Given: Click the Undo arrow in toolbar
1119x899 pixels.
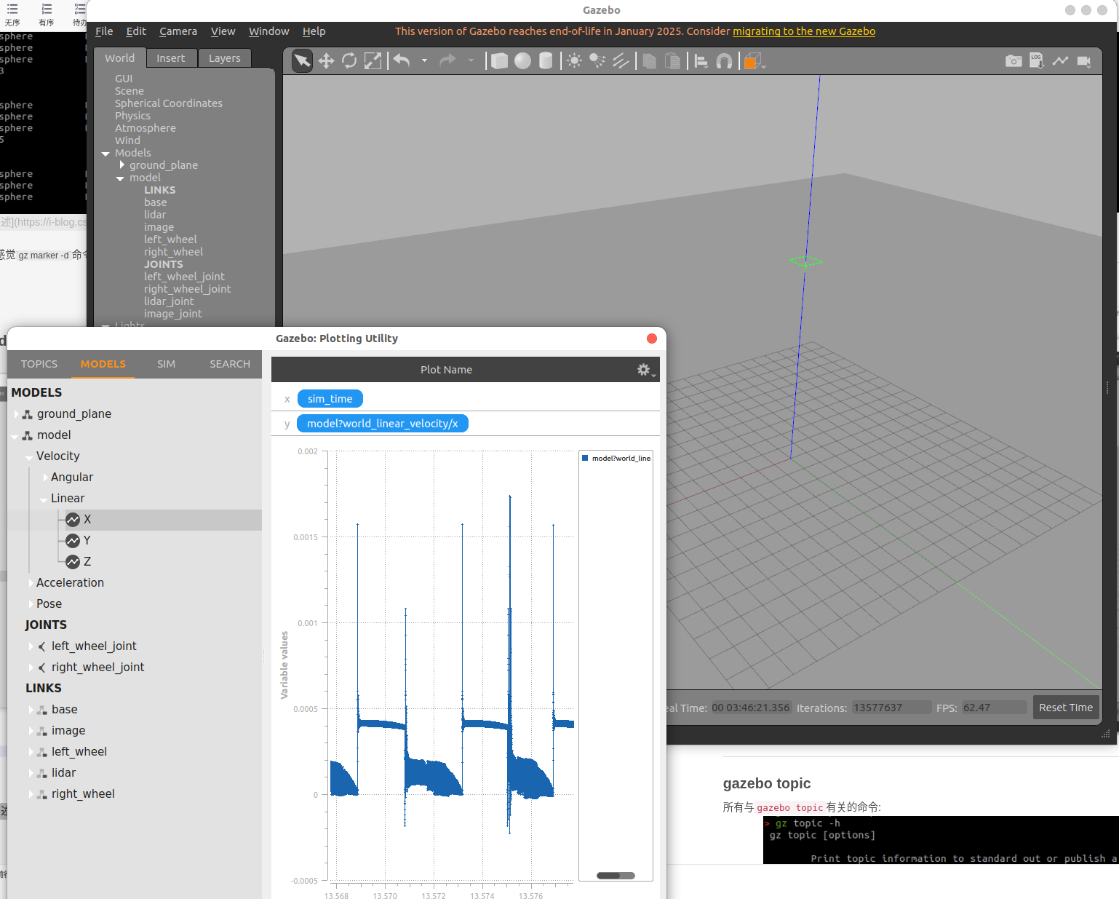Looking at the screenshot, I should pos(402,61).
